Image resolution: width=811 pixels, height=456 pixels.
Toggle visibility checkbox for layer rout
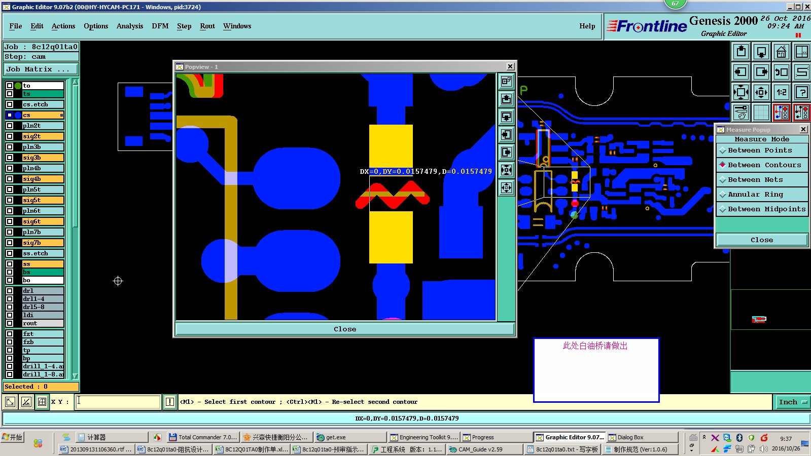coord(10,323)
